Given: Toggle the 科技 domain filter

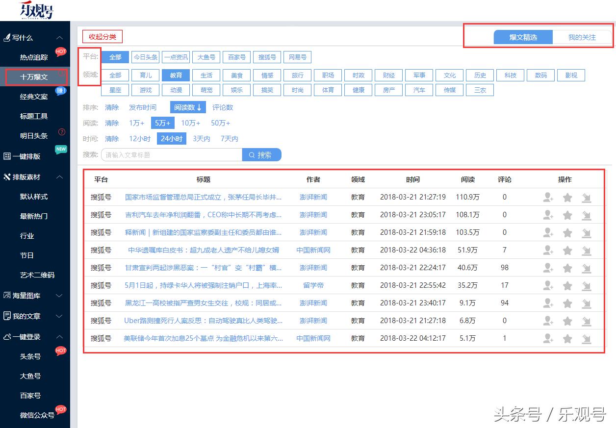Looking at the screenshot, I should [x=511, y=76].
